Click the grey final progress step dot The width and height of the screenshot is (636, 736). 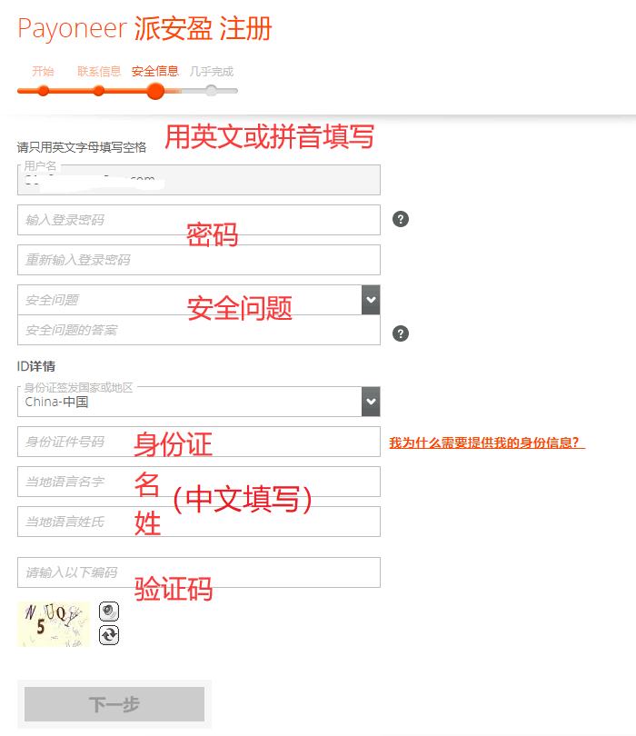coord(211,91)
